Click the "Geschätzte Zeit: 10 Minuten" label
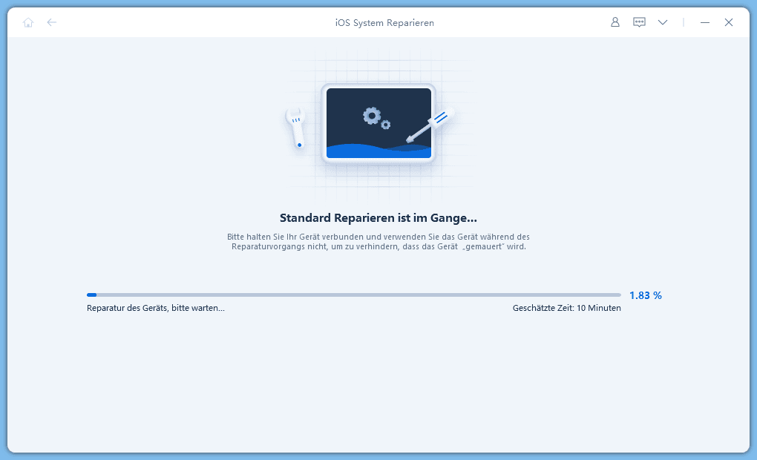This screenshot has height=460, width=757. [x=566, y=308]
